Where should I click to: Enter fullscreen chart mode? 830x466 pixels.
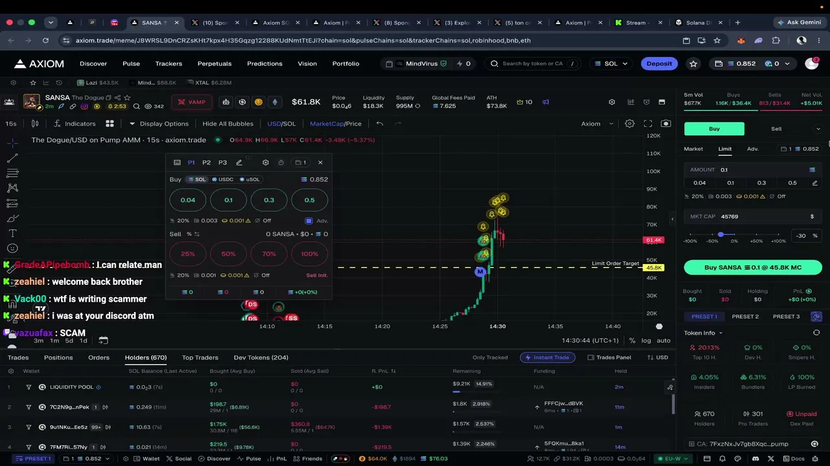pyautogui.click(x=648, y=124)
